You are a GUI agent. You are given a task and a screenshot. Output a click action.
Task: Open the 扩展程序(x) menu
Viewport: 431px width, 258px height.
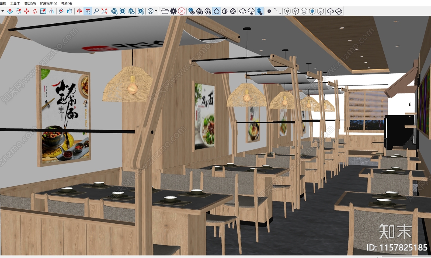pyautogui.click(x=48, y=3)
